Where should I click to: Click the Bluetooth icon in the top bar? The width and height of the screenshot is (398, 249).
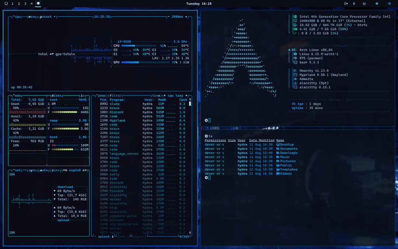coord(354,4)
